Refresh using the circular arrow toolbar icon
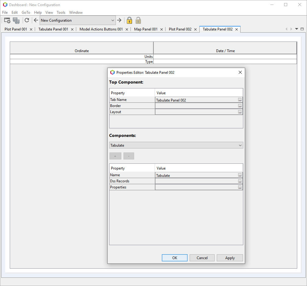 click(x=27, y=20)
